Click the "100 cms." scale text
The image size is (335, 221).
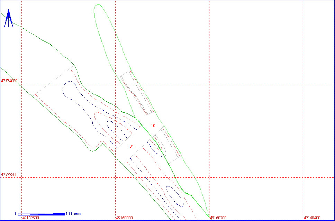pyautogui.click(x=74, y=214)
